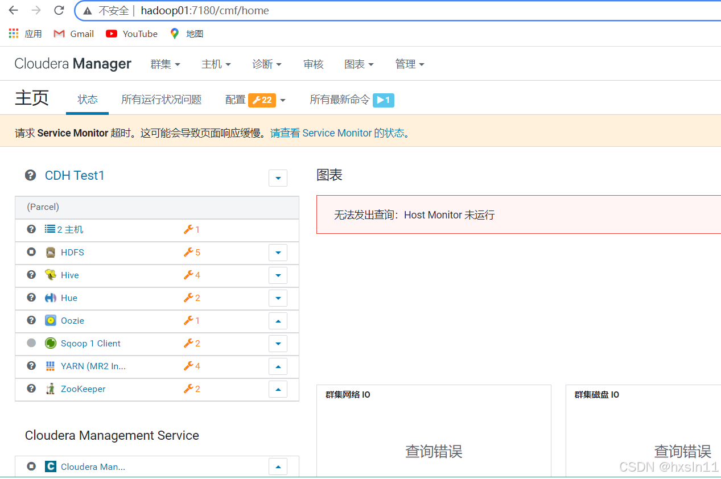721x479 pixels.
Task: Open ZooKeeper wrench configuration issues 2
Action: [192, 389]
